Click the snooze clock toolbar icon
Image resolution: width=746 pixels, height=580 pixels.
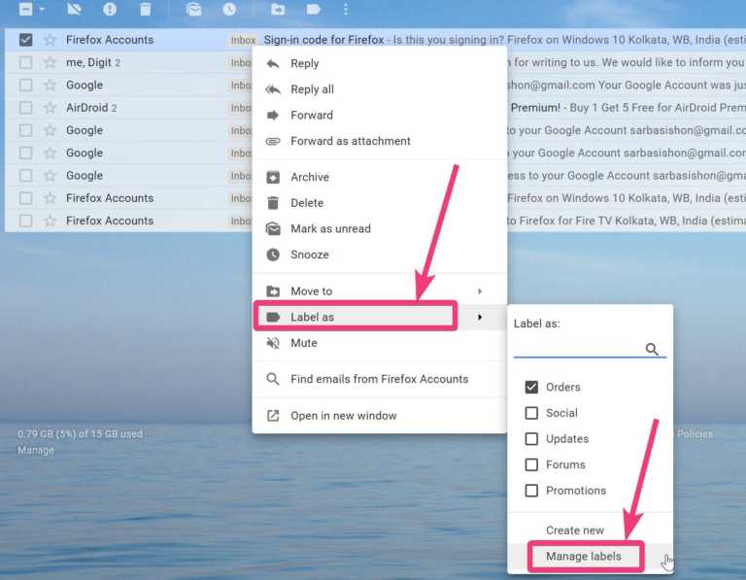(229, 9)
